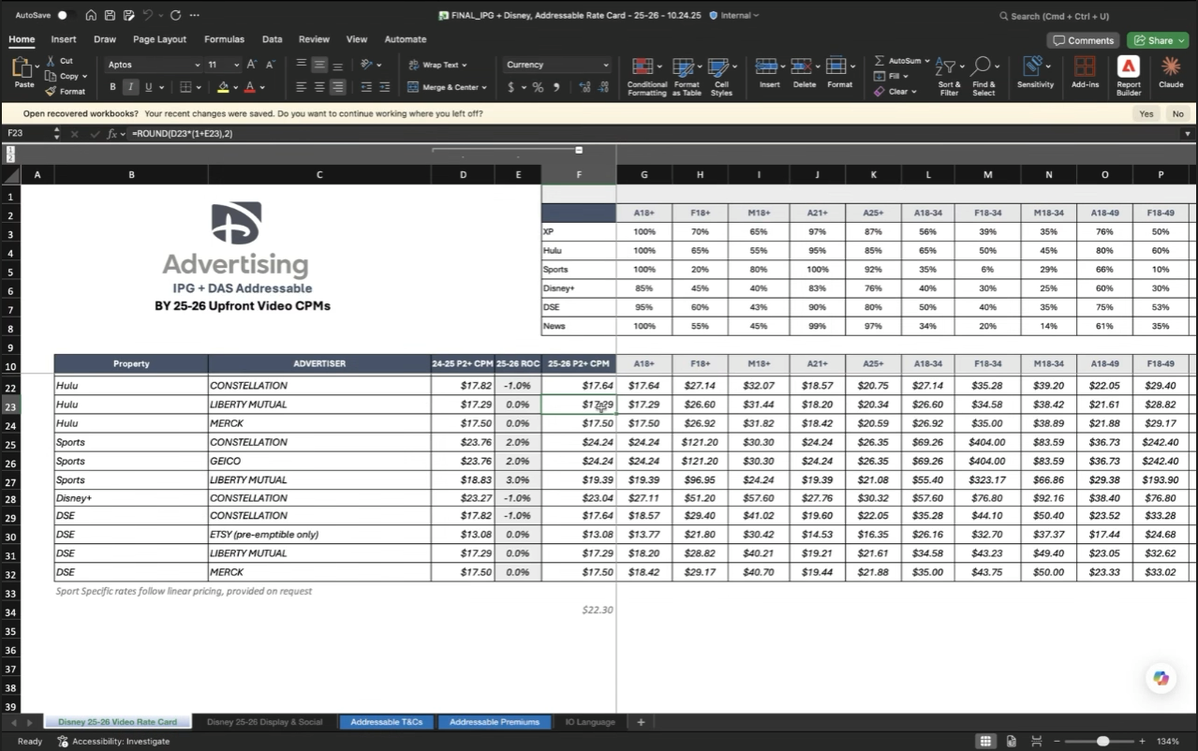The width and height of the screenshot is (1198, 751).
Task: Click the Orientation text angle icon
Action: point(367,65)
